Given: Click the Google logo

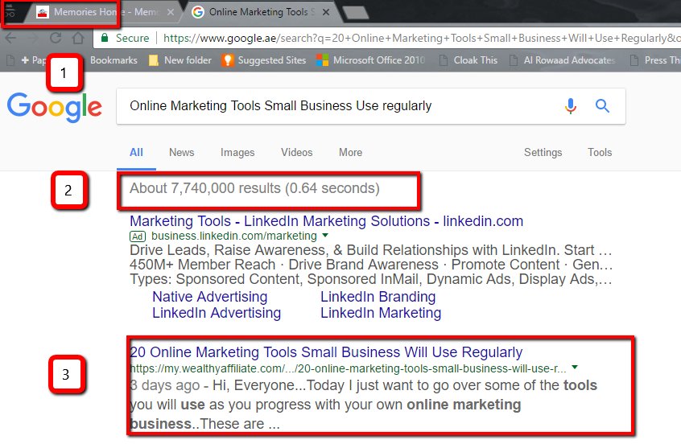Looking at the screenshot, I should click(x=54, y=107).
